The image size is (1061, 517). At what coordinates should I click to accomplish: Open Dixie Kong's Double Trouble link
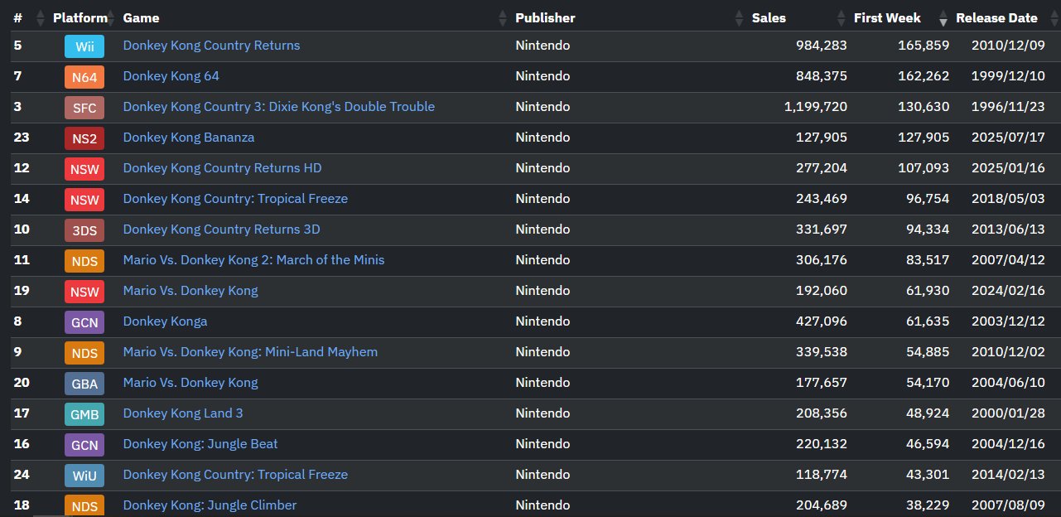click(x=279, y=107)
